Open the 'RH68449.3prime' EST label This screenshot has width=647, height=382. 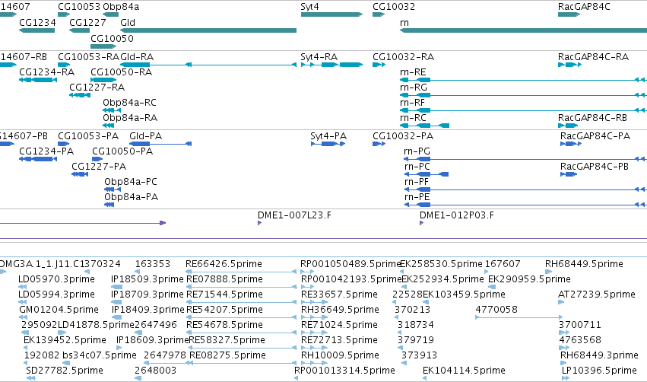click(599, 355)
